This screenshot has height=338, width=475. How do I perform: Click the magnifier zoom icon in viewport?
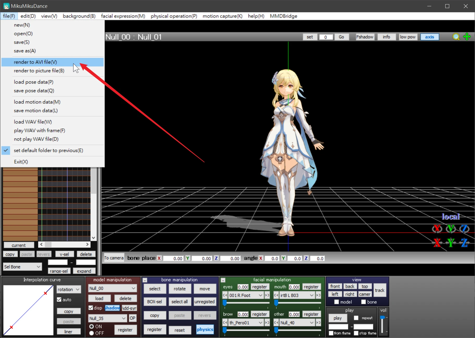pos(456,37)
